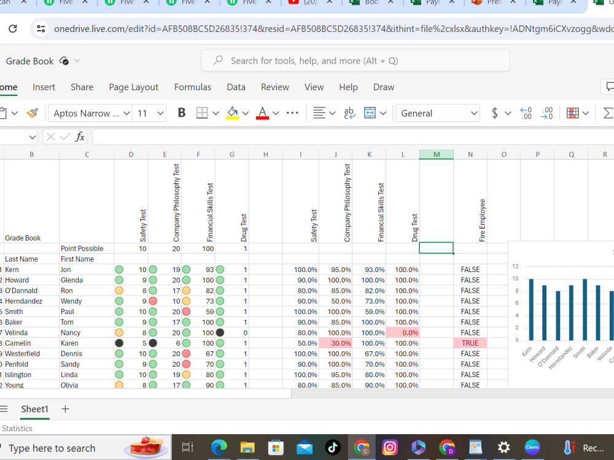Viewport: 614px width, 460px height.
Task: Select the Sheet1 sheet tab
Action: click(x=34, y=409)
